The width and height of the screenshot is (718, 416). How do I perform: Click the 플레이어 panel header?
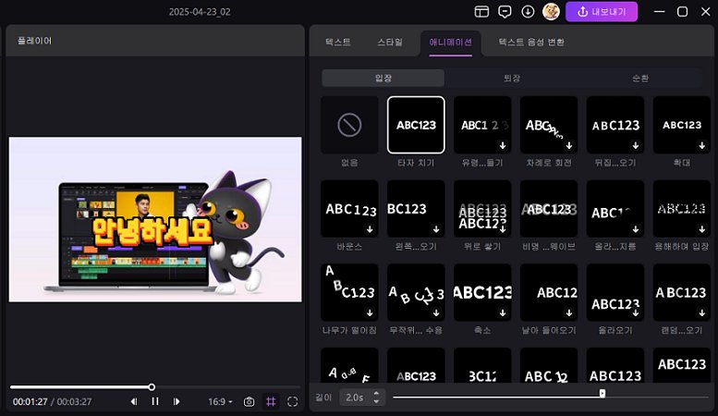35,41
